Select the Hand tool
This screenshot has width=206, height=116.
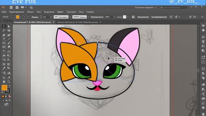[x=4, y=82]
